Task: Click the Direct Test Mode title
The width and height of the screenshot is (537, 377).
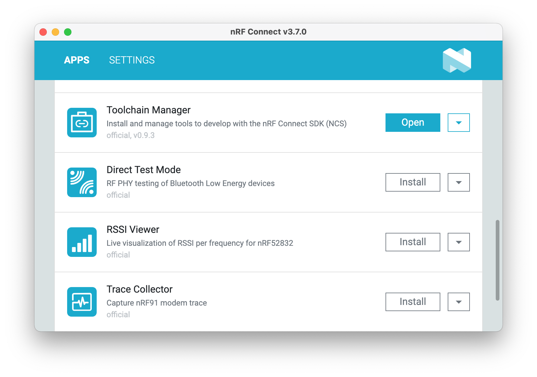Action: point(143,170)
